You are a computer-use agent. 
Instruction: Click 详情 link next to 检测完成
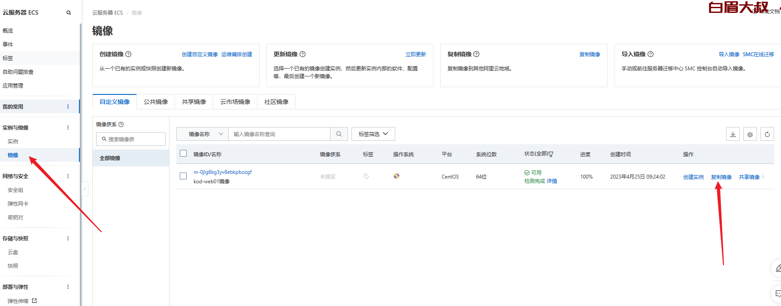click(552, 181)
